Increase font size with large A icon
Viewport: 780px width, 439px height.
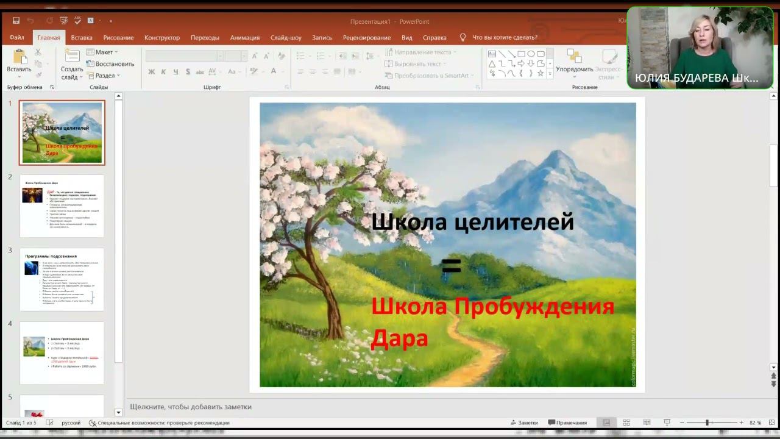[x=255, y=55]
